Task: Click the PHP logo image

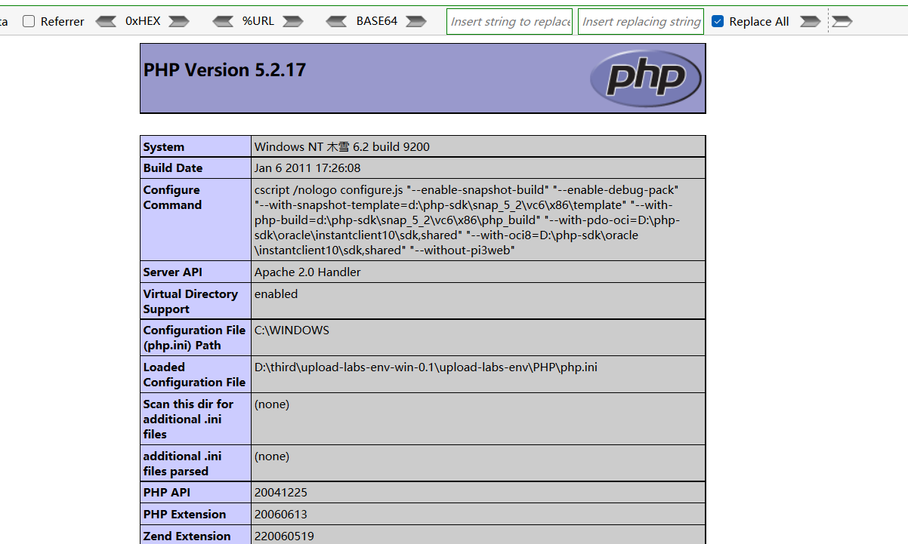Action: click(645, 78)
